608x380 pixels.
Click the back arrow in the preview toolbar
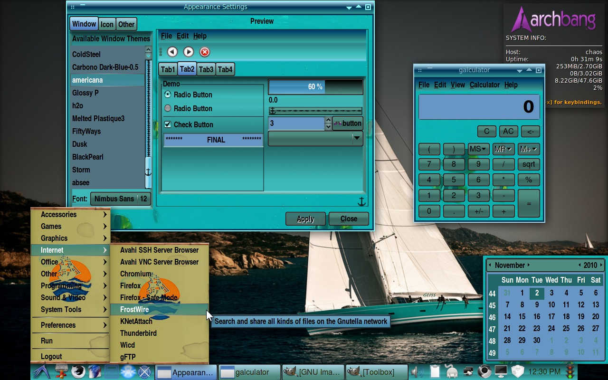click(172, 52)
